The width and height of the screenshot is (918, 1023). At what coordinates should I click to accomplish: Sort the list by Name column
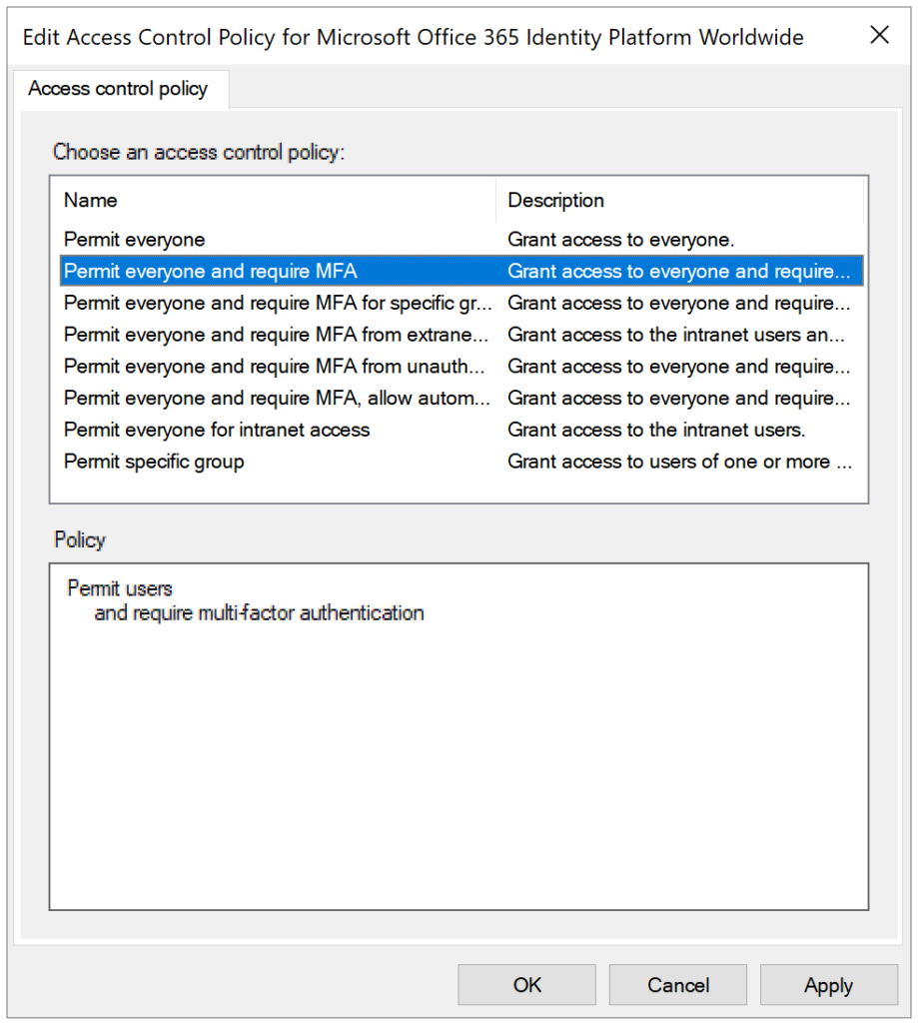pos(90,201)
